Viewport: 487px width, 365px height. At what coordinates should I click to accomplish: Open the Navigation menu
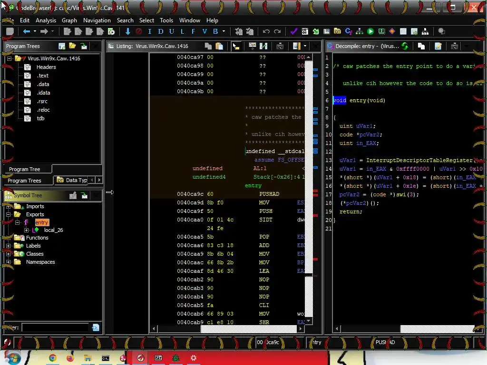(x=97, y=20)
